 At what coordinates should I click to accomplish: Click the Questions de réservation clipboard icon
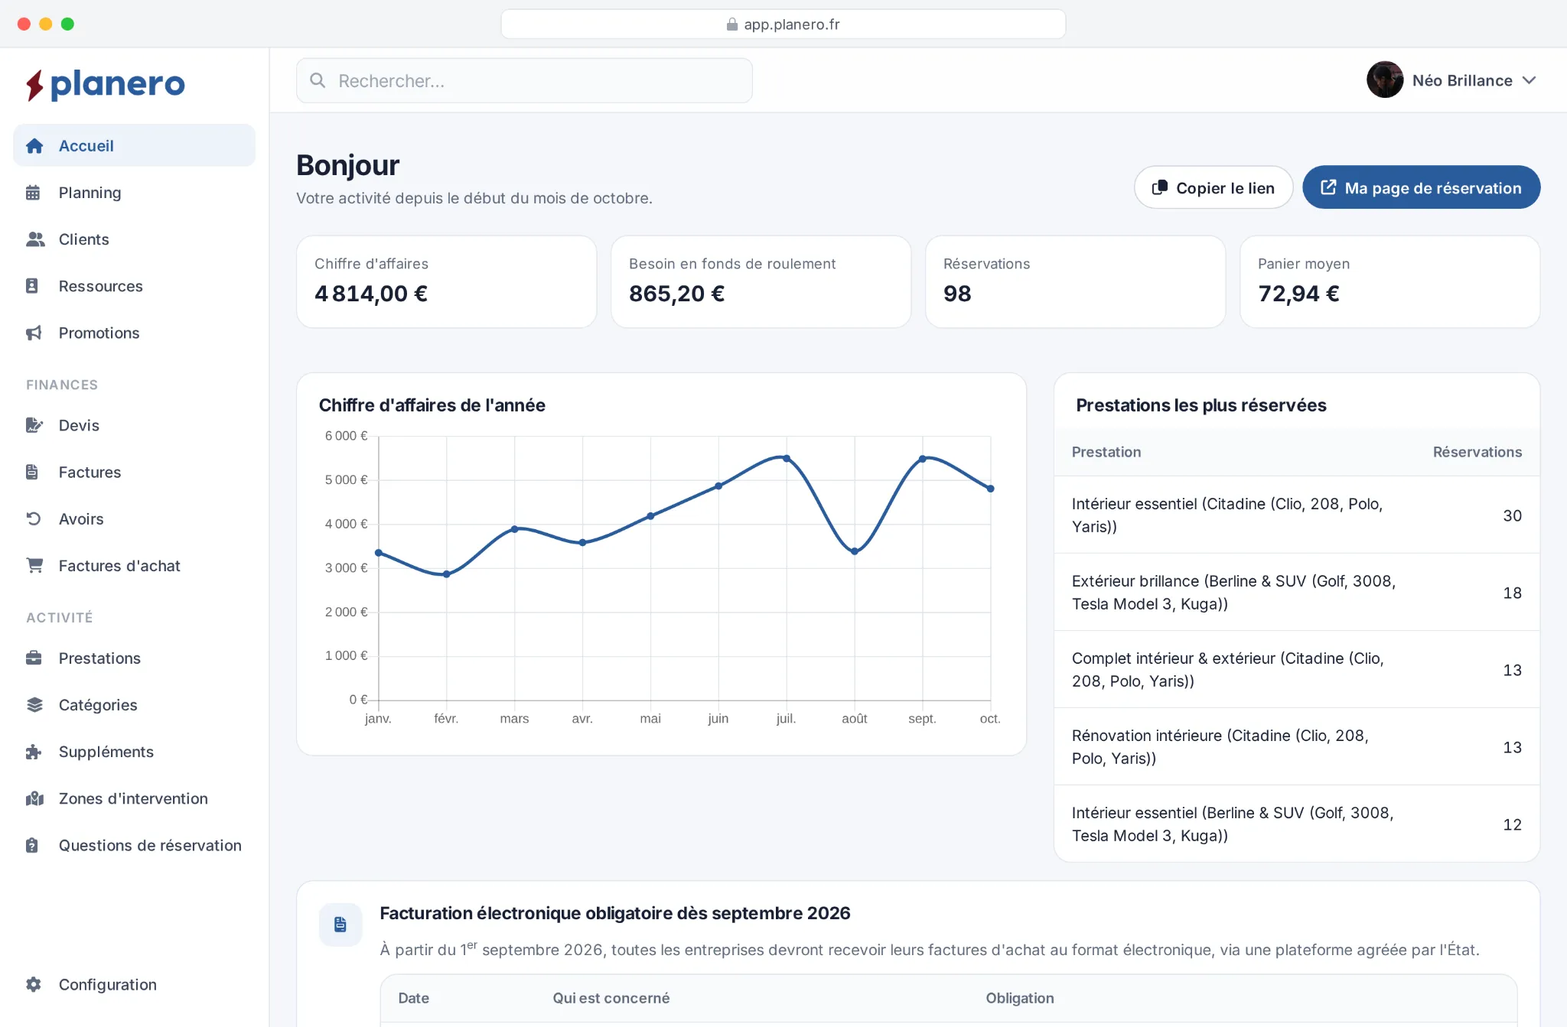point(32,845)
